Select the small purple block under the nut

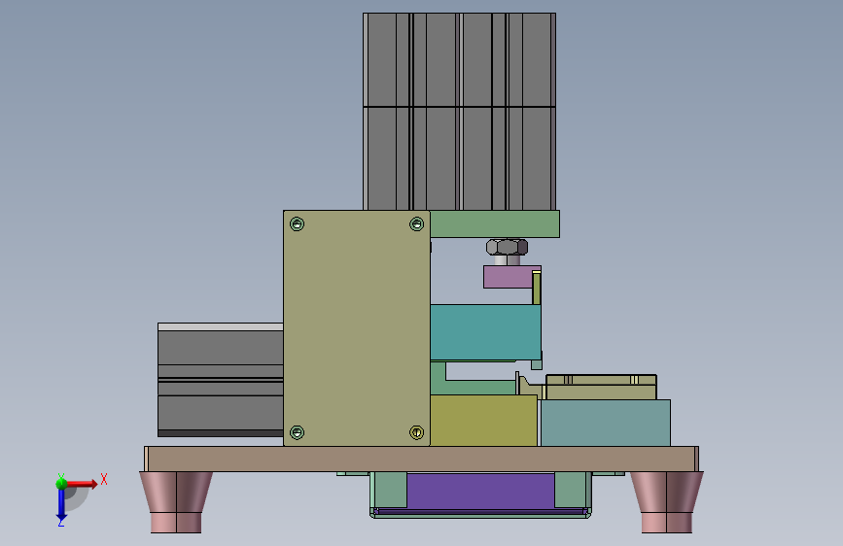tap(509, 277)
